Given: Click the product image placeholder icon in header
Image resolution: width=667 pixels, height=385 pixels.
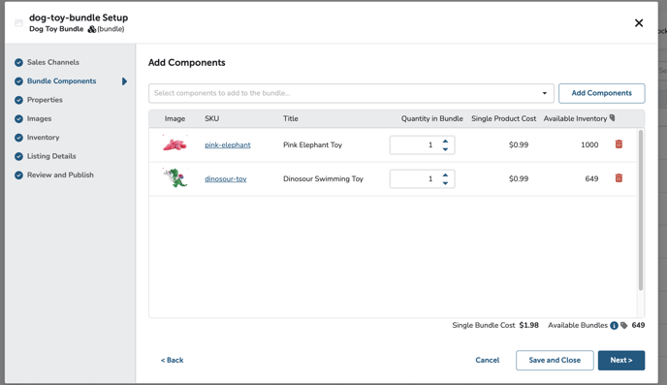Looking at the screenshot, I should 18,23.
